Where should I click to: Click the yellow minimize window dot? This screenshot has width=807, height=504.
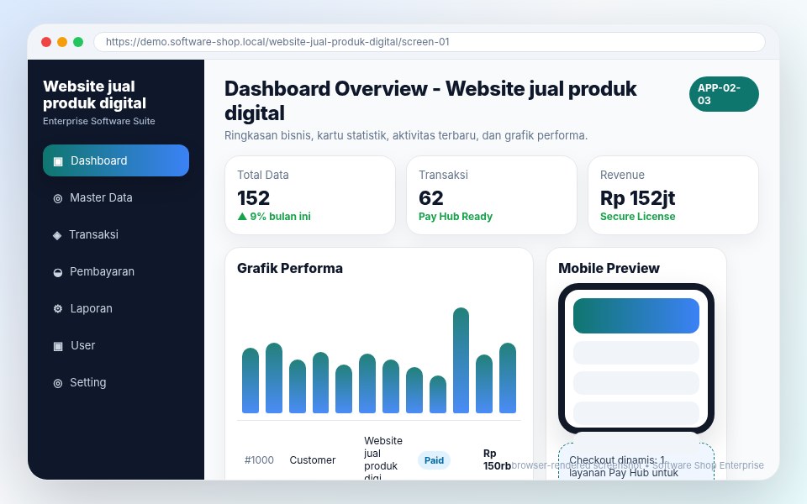point(62,42)
